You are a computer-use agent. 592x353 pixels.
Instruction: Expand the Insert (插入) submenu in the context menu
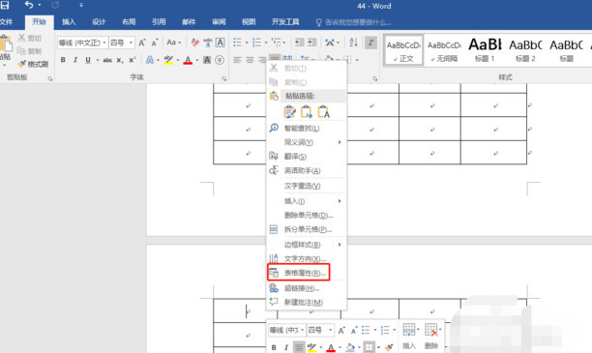point(307,201)
